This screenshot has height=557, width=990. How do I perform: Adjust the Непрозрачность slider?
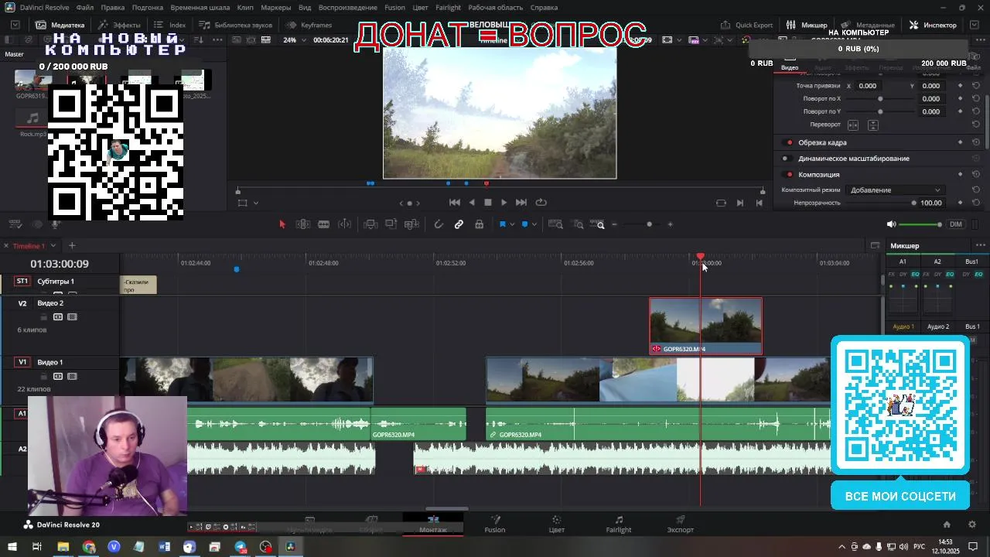tap(913, 203)
